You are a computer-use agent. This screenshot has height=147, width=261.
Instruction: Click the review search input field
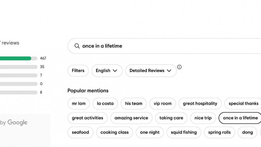tap(166, 46)
